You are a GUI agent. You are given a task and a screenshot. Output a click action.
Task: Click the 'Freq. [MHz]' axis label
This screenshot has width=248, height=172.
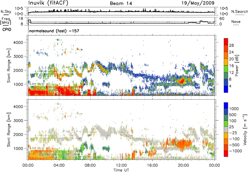[x=6, y=21]
